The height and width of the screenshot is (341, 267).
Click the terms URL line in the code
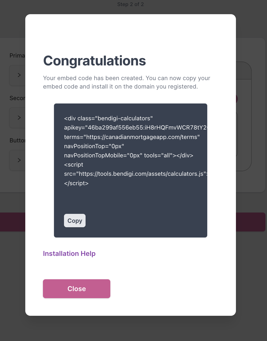coord(132,137)
